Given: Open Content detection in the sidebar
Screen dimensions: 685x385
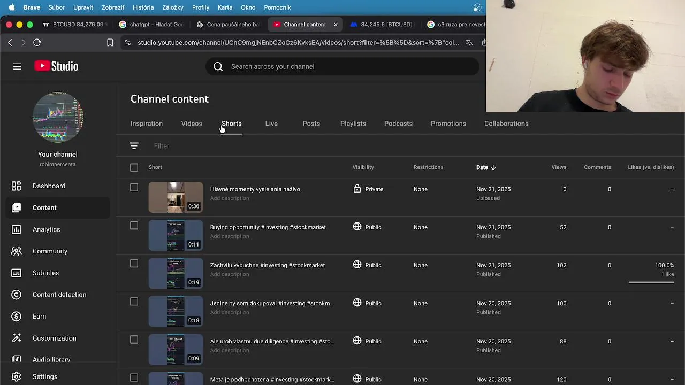Looking at the screenshot, I should pyautogui.click(x=58, y=295).
